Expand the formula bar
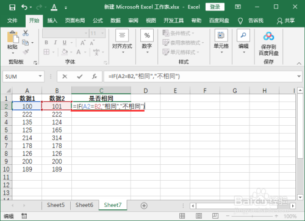Image resolution: width=305 pixels, height=221 pixels. (x=299, y=76)
